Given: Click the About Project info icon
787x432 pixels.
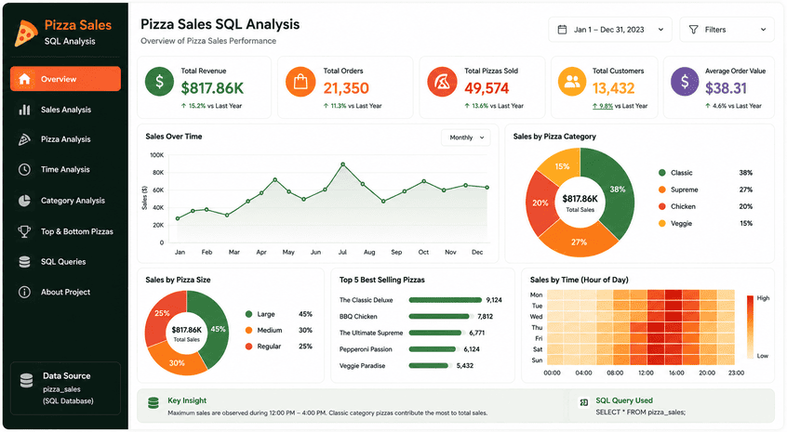Looking at the screenshot, I should coord(24,292).
